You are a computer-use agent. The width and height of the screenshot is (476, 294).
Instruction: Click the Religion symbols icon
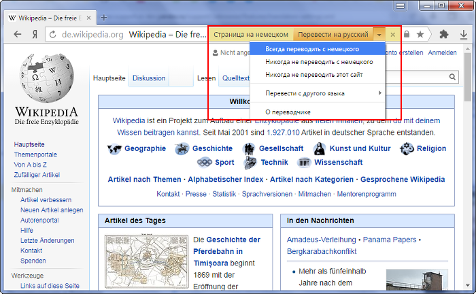tap(407, 149)
